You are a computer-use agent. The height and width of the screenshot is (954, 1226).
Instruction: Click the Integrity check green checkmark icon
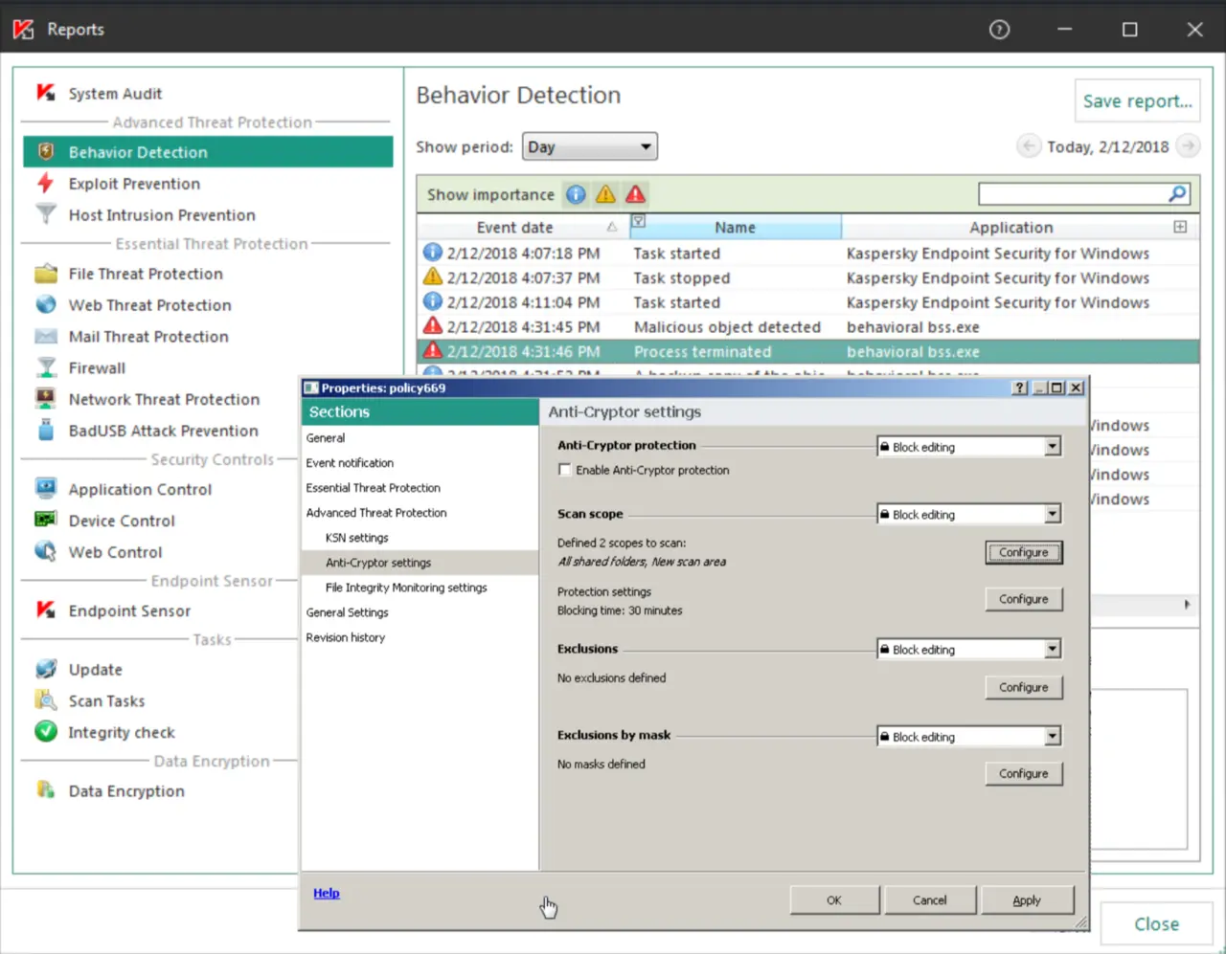pos(45,731)
